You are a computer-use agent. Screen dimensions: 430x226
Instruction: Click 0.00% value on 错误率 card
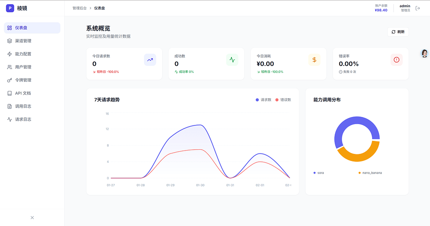tap(349, 64)
